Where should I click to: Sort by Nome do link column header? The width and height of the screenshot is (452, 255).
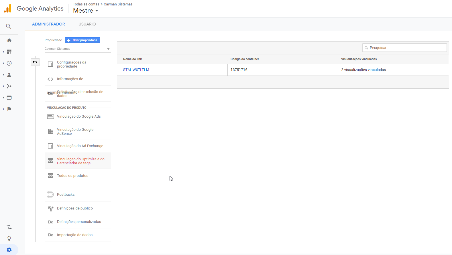tap(133, 59)
